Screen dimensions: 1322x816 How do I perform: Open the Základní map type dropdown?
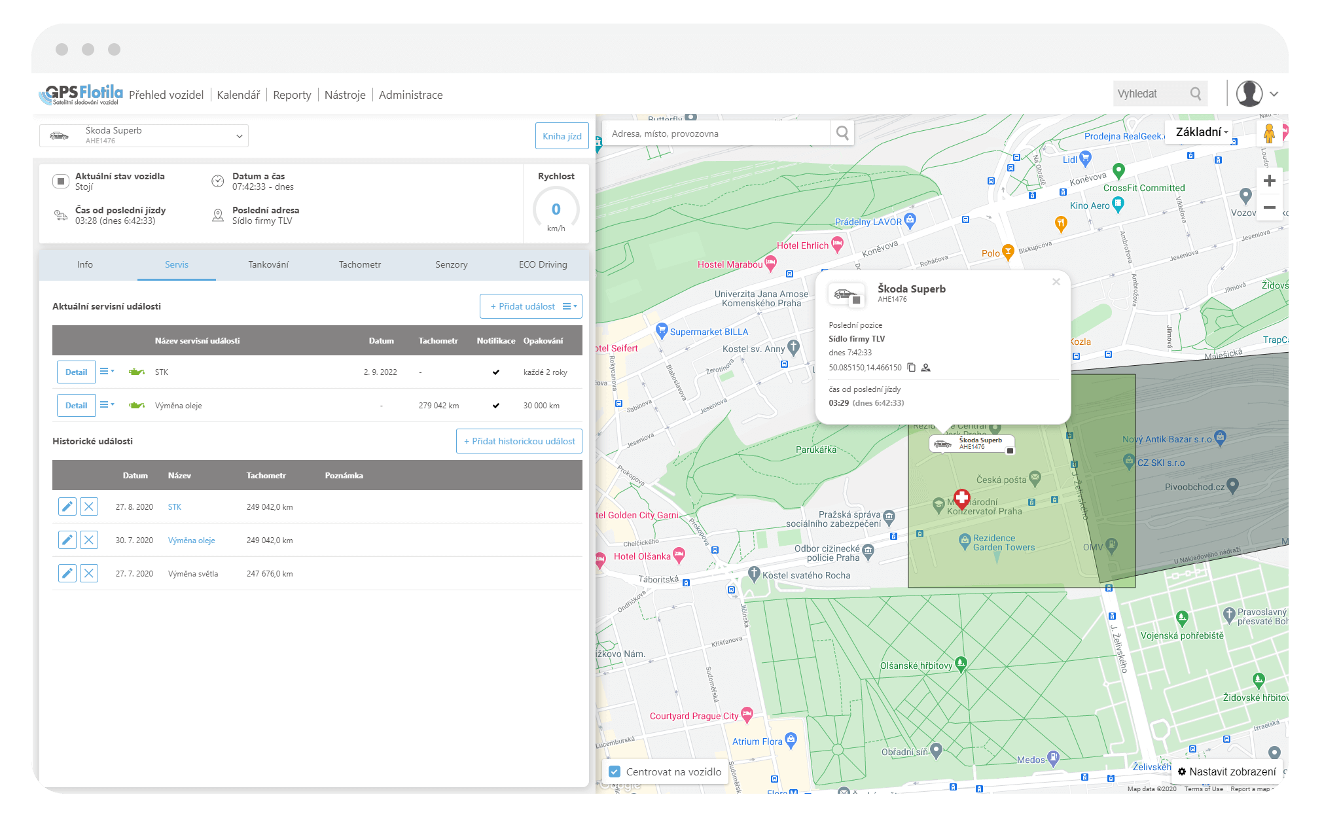pos(1201,132)
